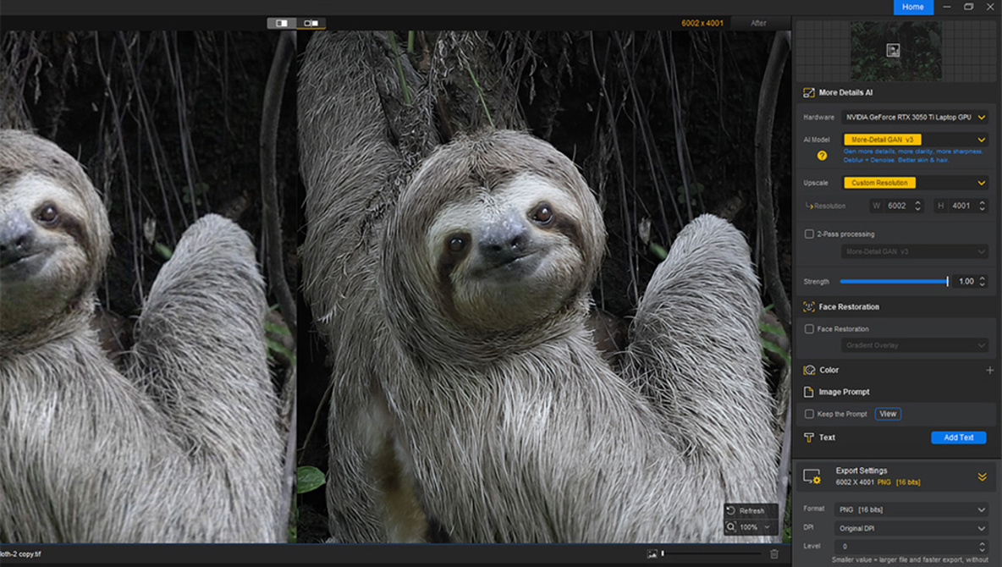Switch to side-by-side comparison view icon
Screen dimensions: 1002x567
coord(310,24)
